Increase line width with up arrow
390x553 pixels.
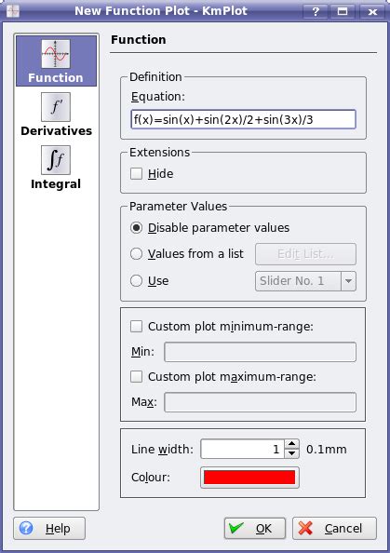click(x=292, y=444)
